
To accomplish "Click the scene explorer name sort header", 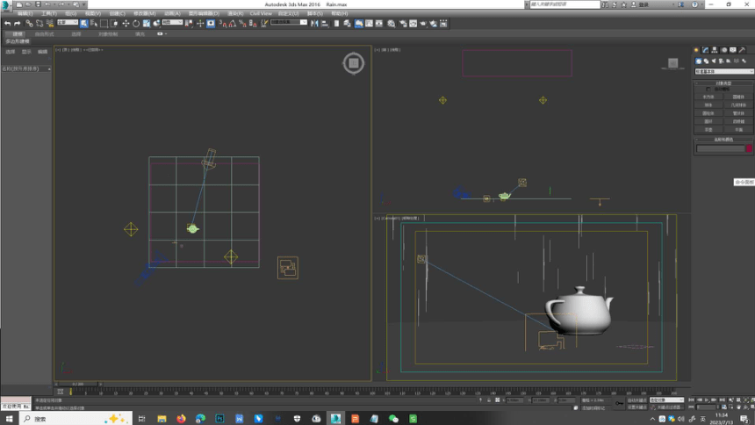I will [26, 68].
